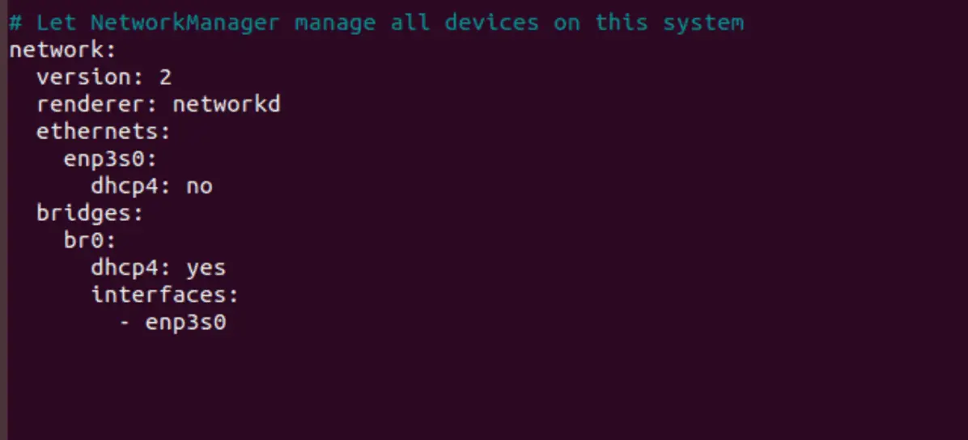This screenshot has width=968, height=440.
Task: Place cursor on the 'network:' line
Action: pyautogui.click(x=62, y=50)
